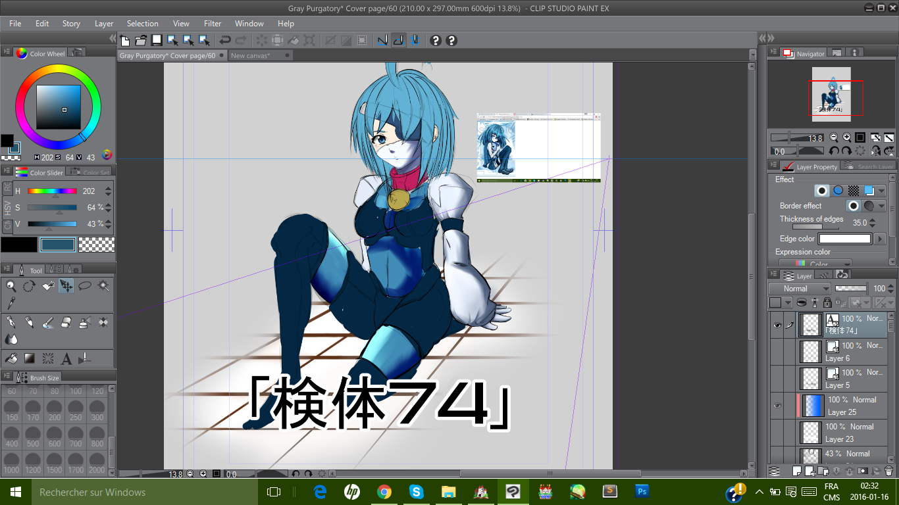Show Layer 23 via its visibility box

click(777, 433)
